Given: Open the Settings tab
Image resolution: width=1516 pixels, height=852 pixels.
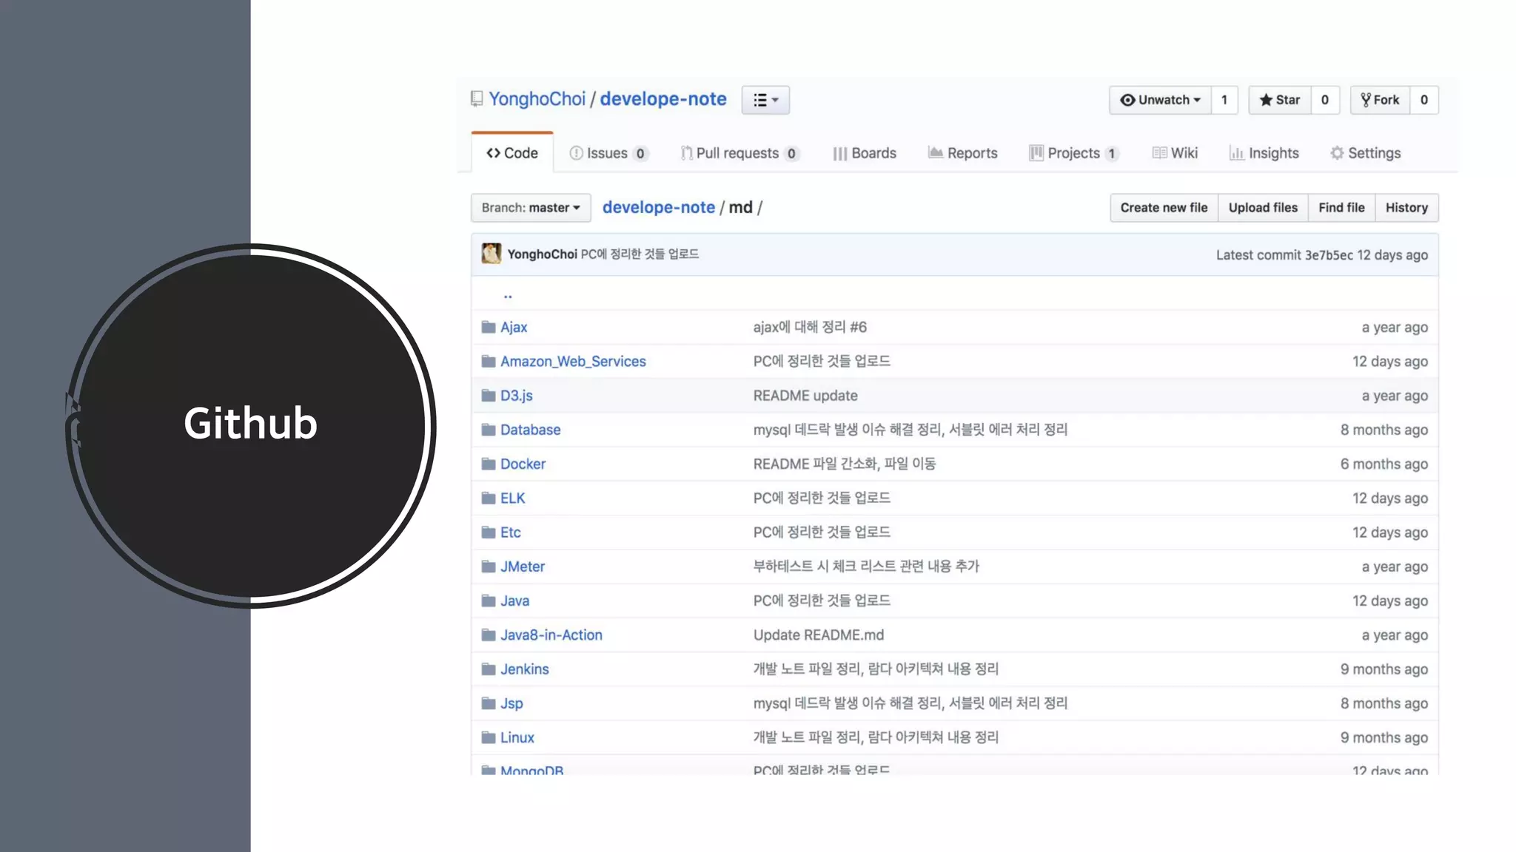Looking at the screenshot, I should (1366, 153).
